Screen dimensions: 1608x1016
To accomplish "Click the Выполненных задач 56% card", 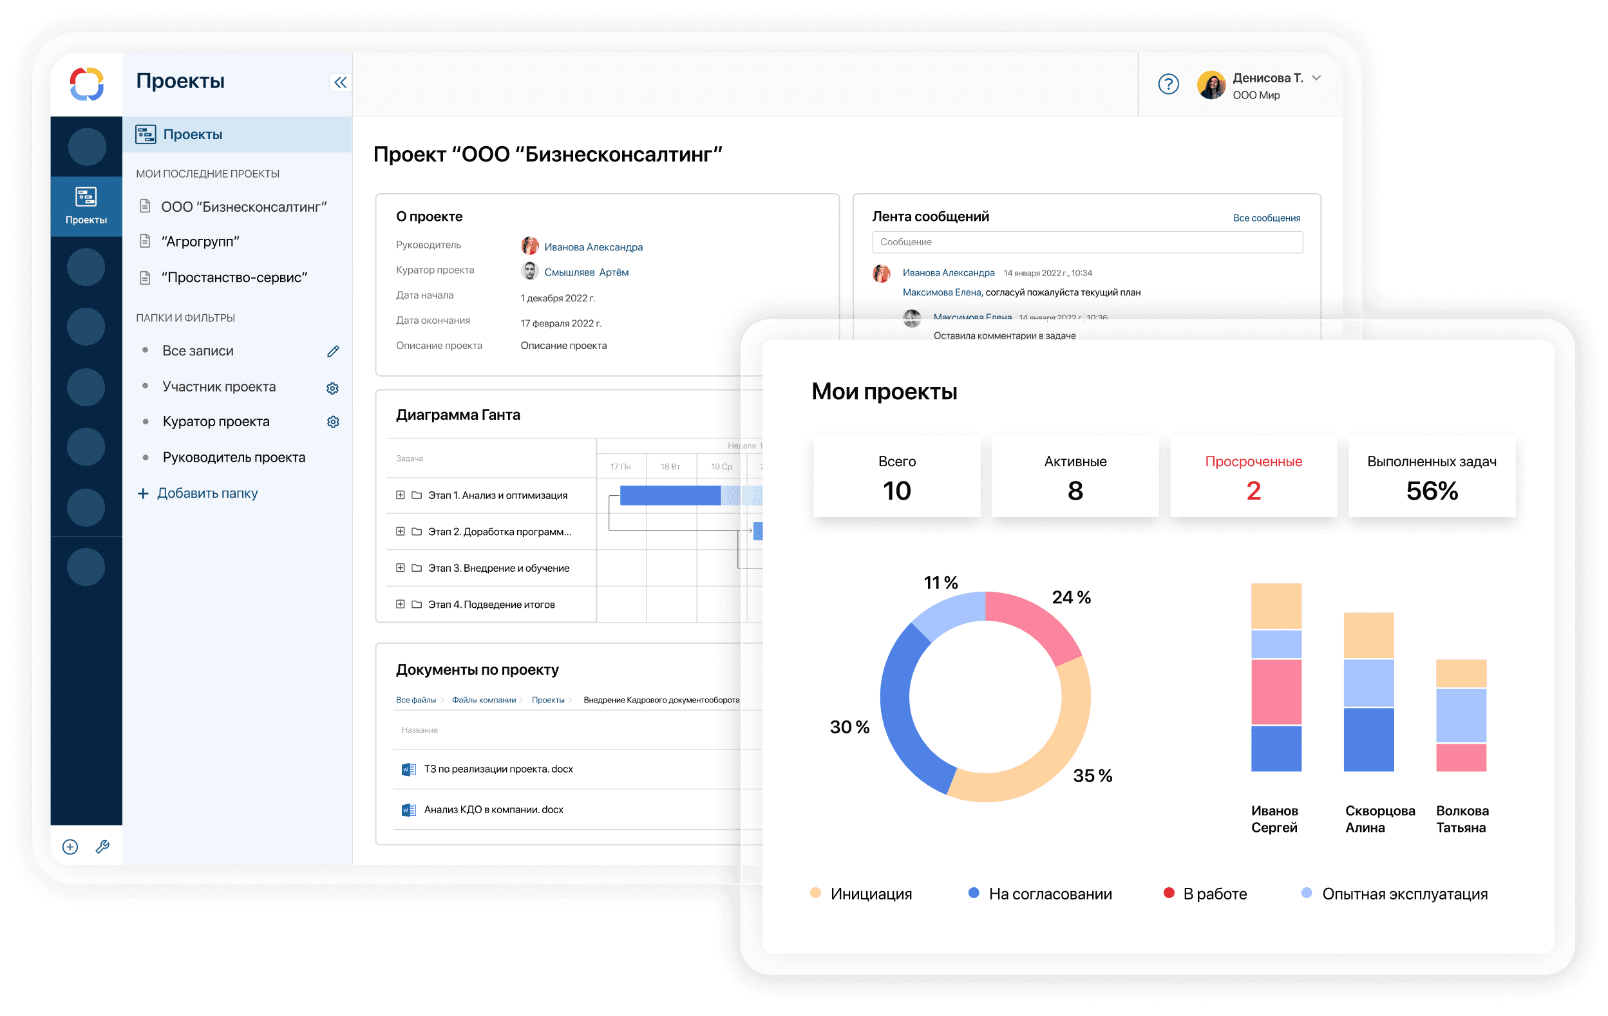I will [1432, 477].
